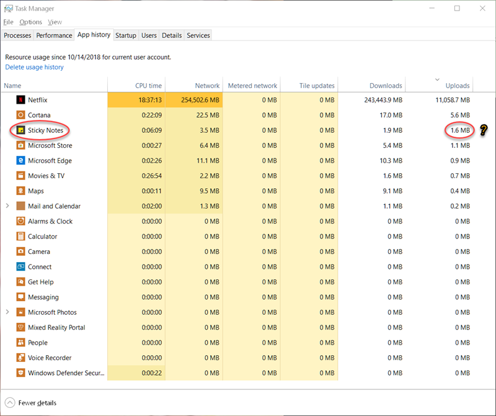Switch to the Performance tab

pos(54,35)
